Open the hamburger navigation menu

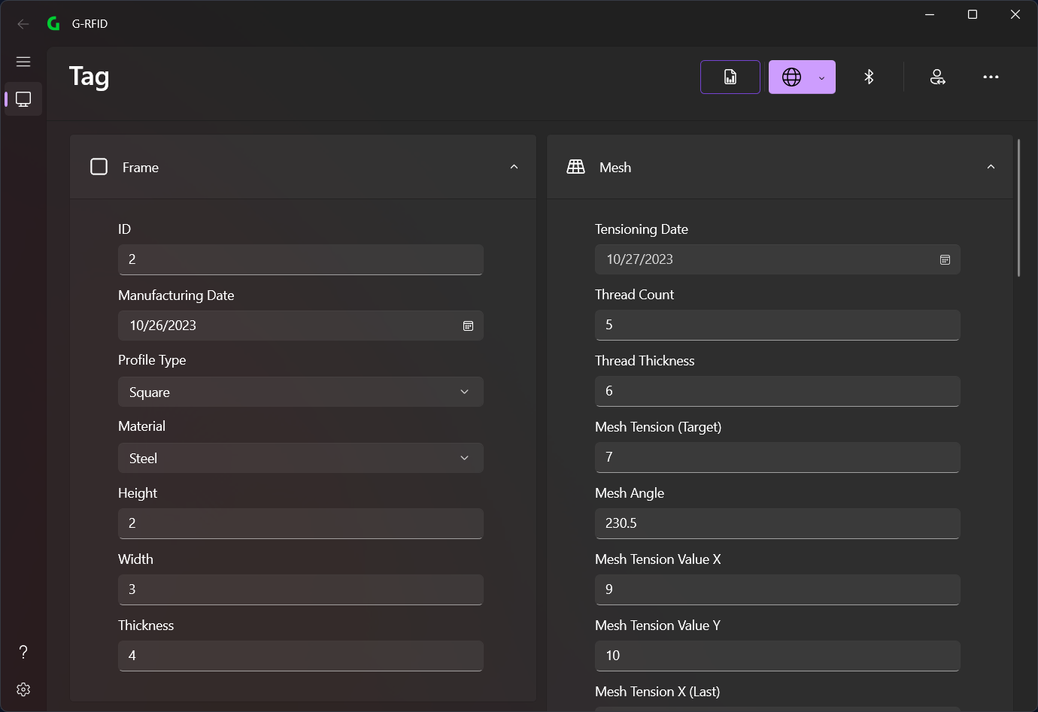click(23, 62)
